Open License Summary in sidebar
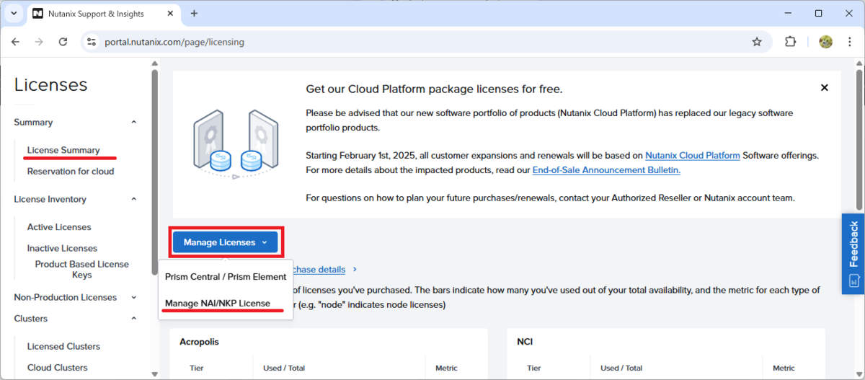 pyautogui.click(x=63, y=150)
